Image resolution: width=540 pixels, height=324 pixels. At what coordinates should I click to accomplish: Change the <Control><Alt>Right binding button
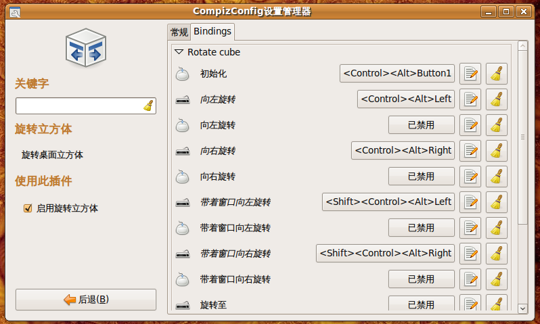click(403, 150)
